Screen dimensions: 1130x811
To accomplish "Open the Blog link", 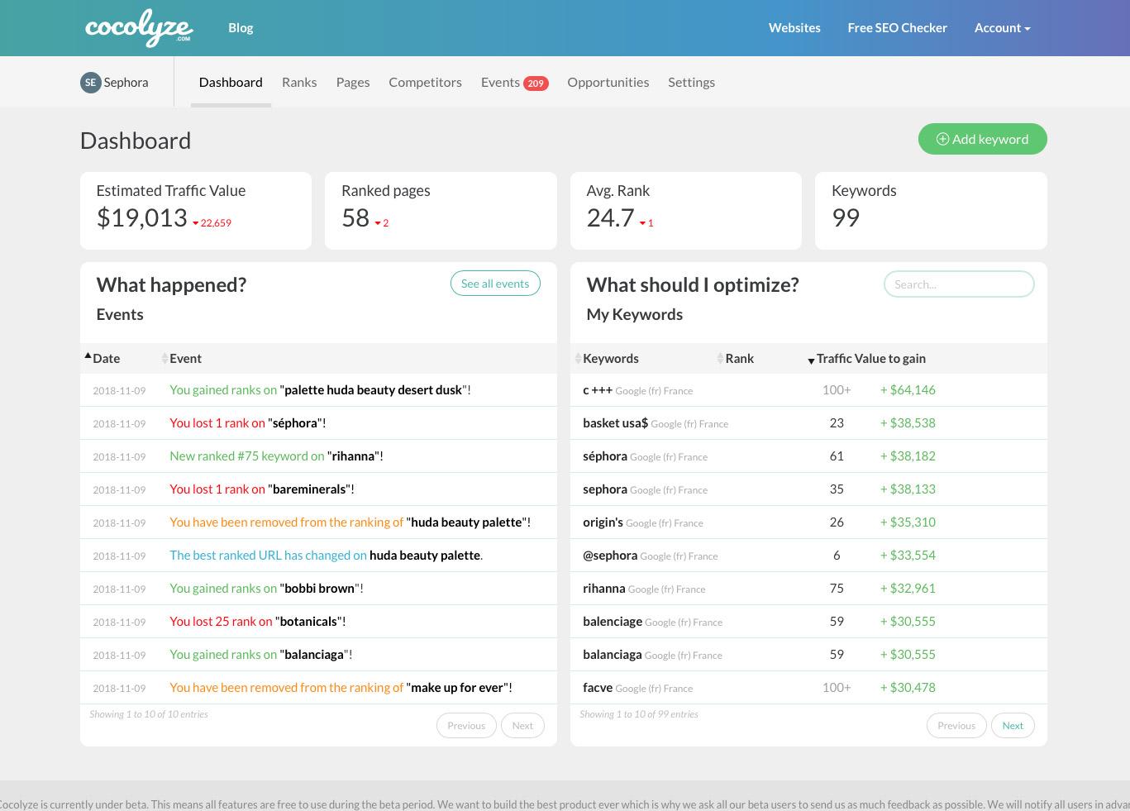I will (x=241, y=28).
